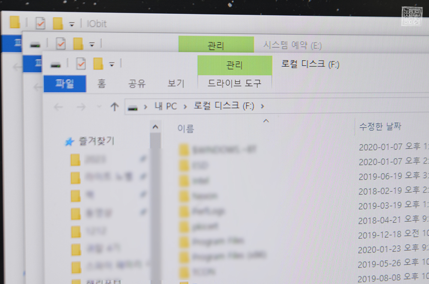Click drive icon in 시스템 예약 (E:) window
The image size is (429, 284).
point(35,45)
